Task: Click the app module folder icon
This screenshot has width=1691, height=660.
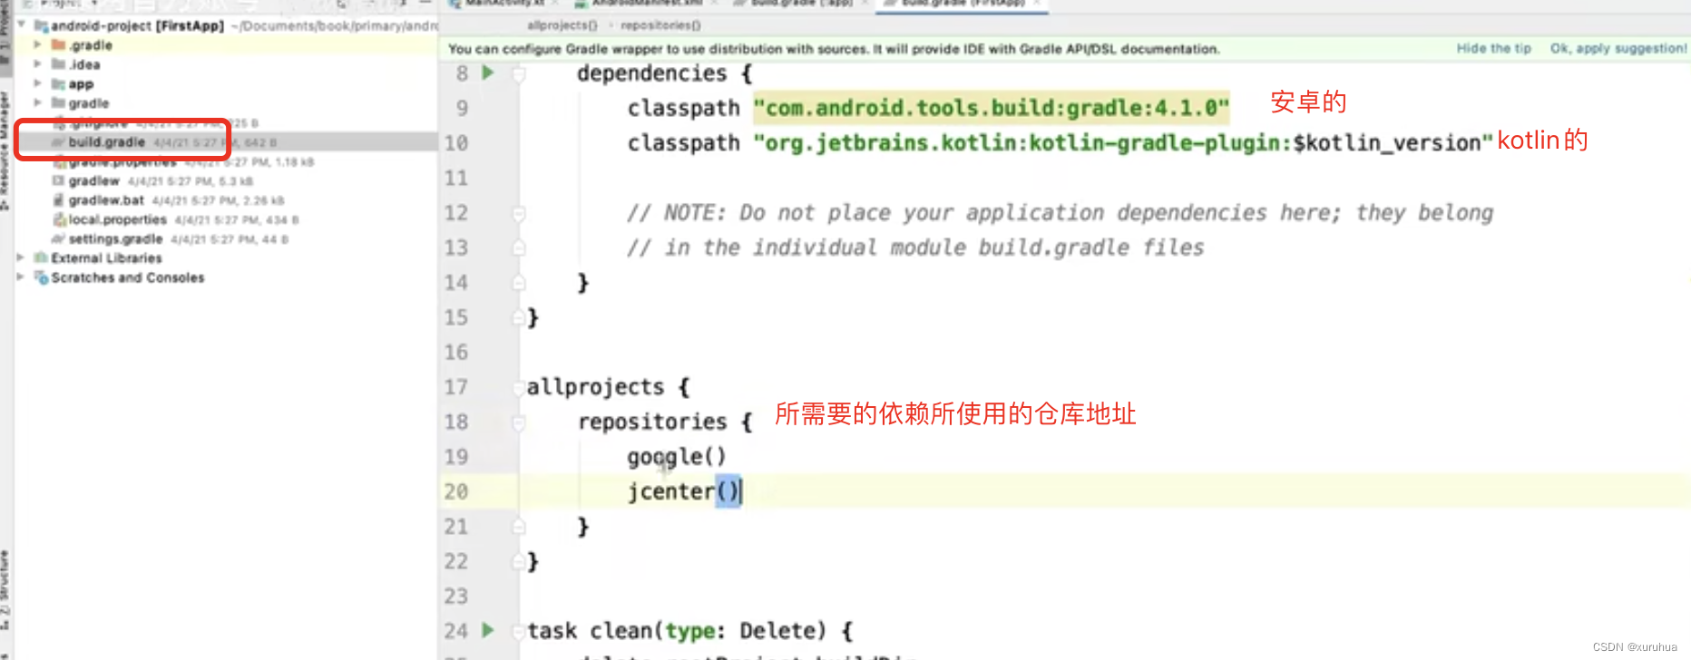Action: [x=58, y=83]
